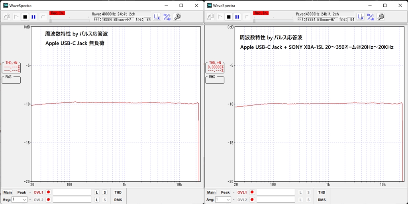Click the Peak mode button in right window
408x204 pixels.
tap(226, 192)
